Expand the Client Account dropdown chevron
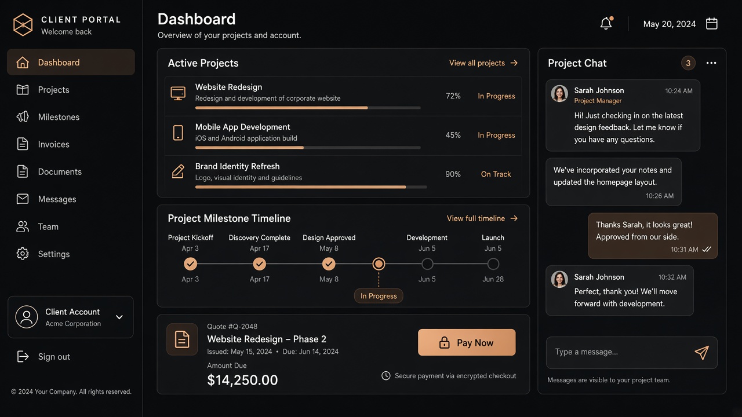742x417 pixels. pos(119,317)
